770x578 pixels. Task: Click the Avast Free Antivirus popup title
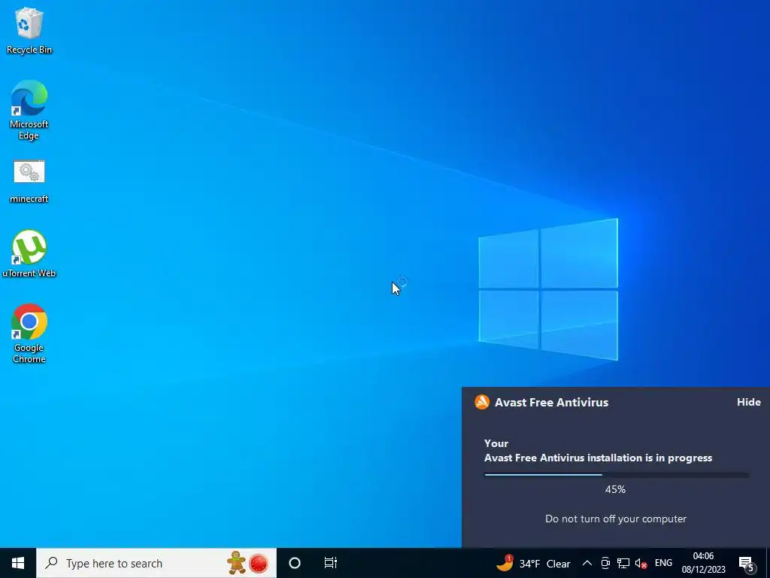tap(551, 402)
